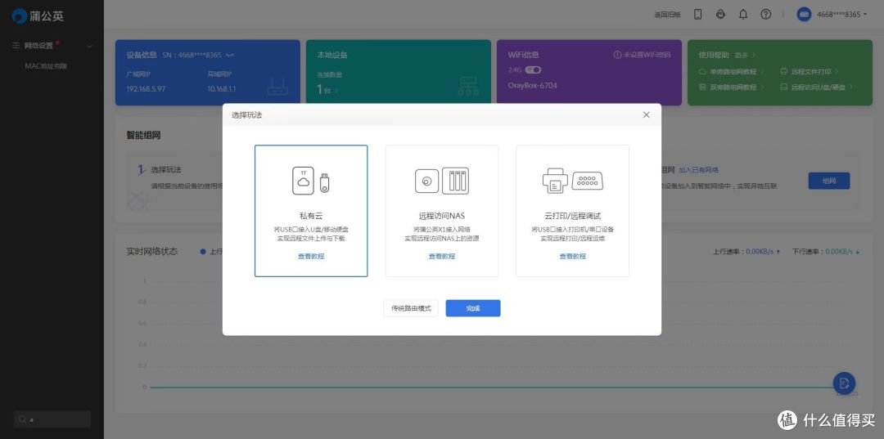
Task: Click the warning icon beside 未设置WiFi密码
Action: pos(617,55)
